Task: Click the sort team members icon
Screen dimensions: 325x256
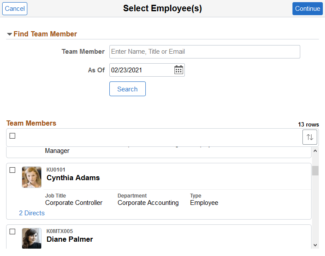Action: pos(310,137)
